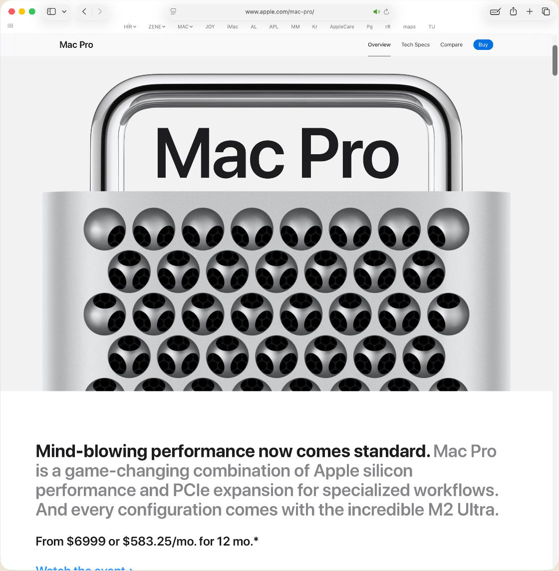Mute the tab audio speaker icon
The height and width of the screenshot is (571, 559).
coord(376,11)
